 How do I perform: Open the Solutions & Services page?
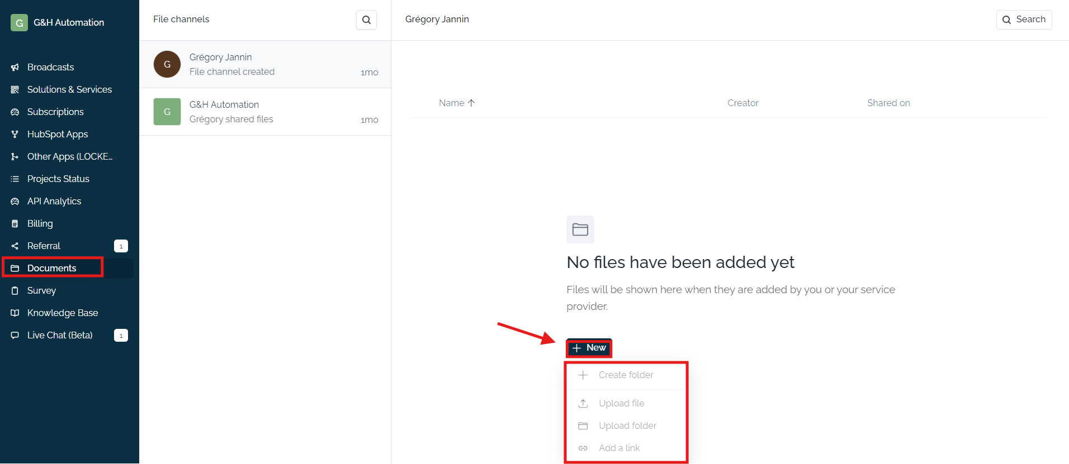69,89
